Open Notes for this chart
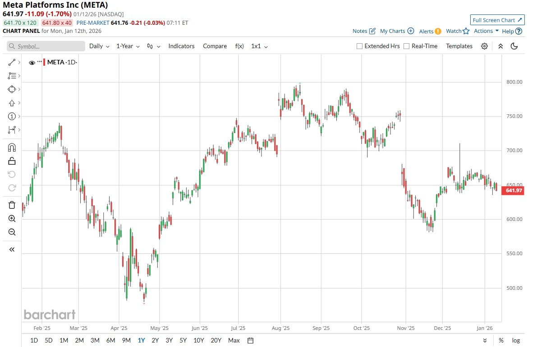This screenshot has height=347, width=537. coord(364,31)
